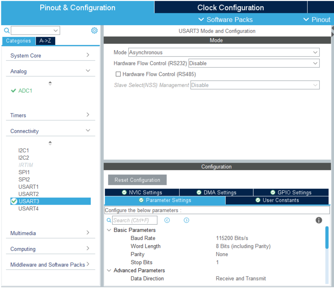
Task: Open the DMA Settings tab
Action: [x=216, y=192]
